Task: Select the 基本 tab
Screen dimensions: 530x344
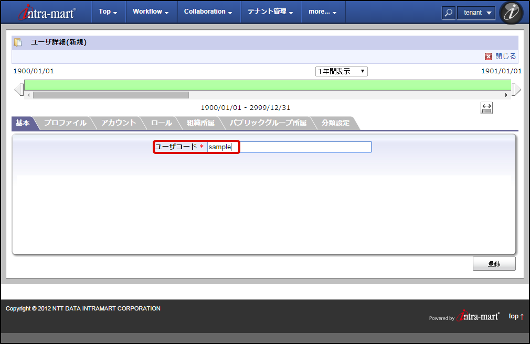Action: pyautogui.click(x=23, y=123)
